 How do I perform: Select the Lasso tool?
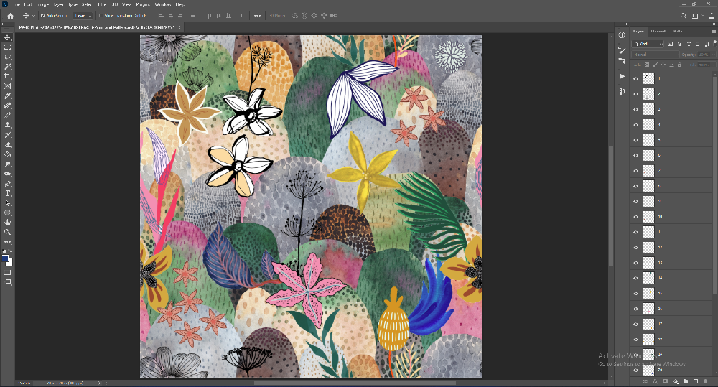point(8,57)
